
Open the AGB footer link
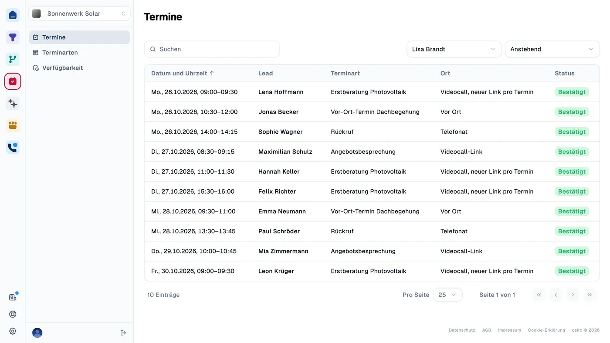(x=487, y=330)
